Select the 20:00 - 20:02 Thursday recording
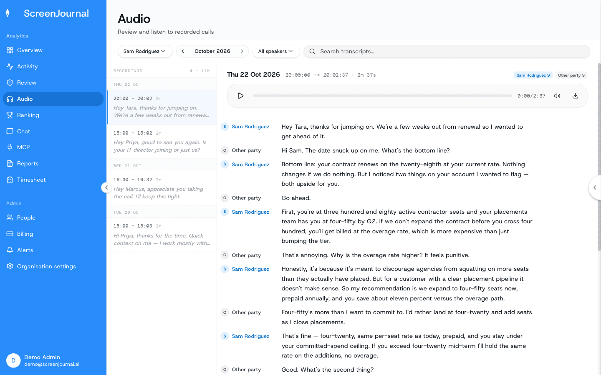This screenshot has height=375, width=601. pyautogui.click(x=162, y=107)
